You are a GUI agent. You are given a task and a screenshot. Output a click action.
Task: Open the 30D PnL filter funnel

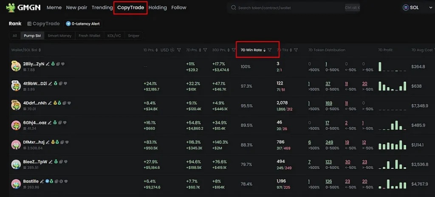pyautogui.click(x=234, y=50)
